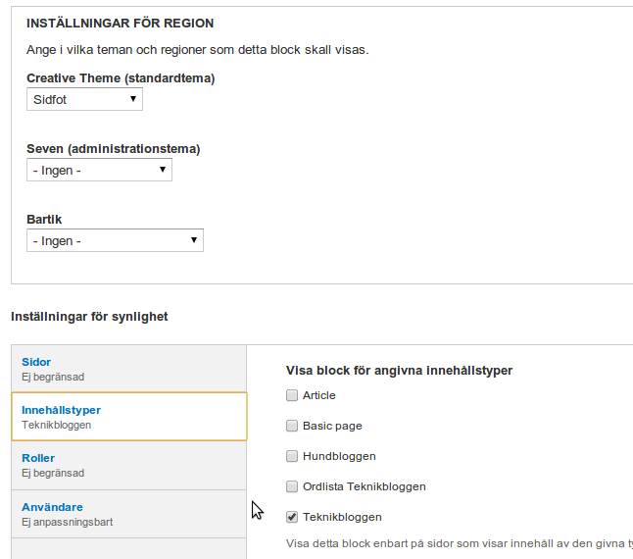This screenshot has width=633, height=559.
Task: Click the 'Hundbloggen' label text
Action: (339, 456)
